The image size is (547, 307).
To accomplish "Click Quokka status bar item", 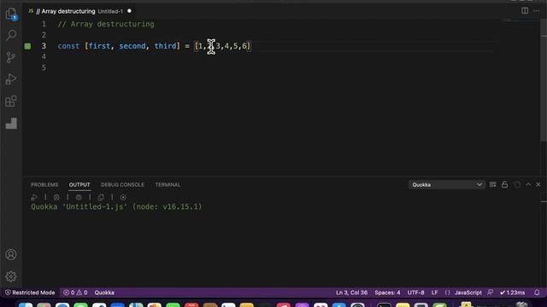I will 104,293.
